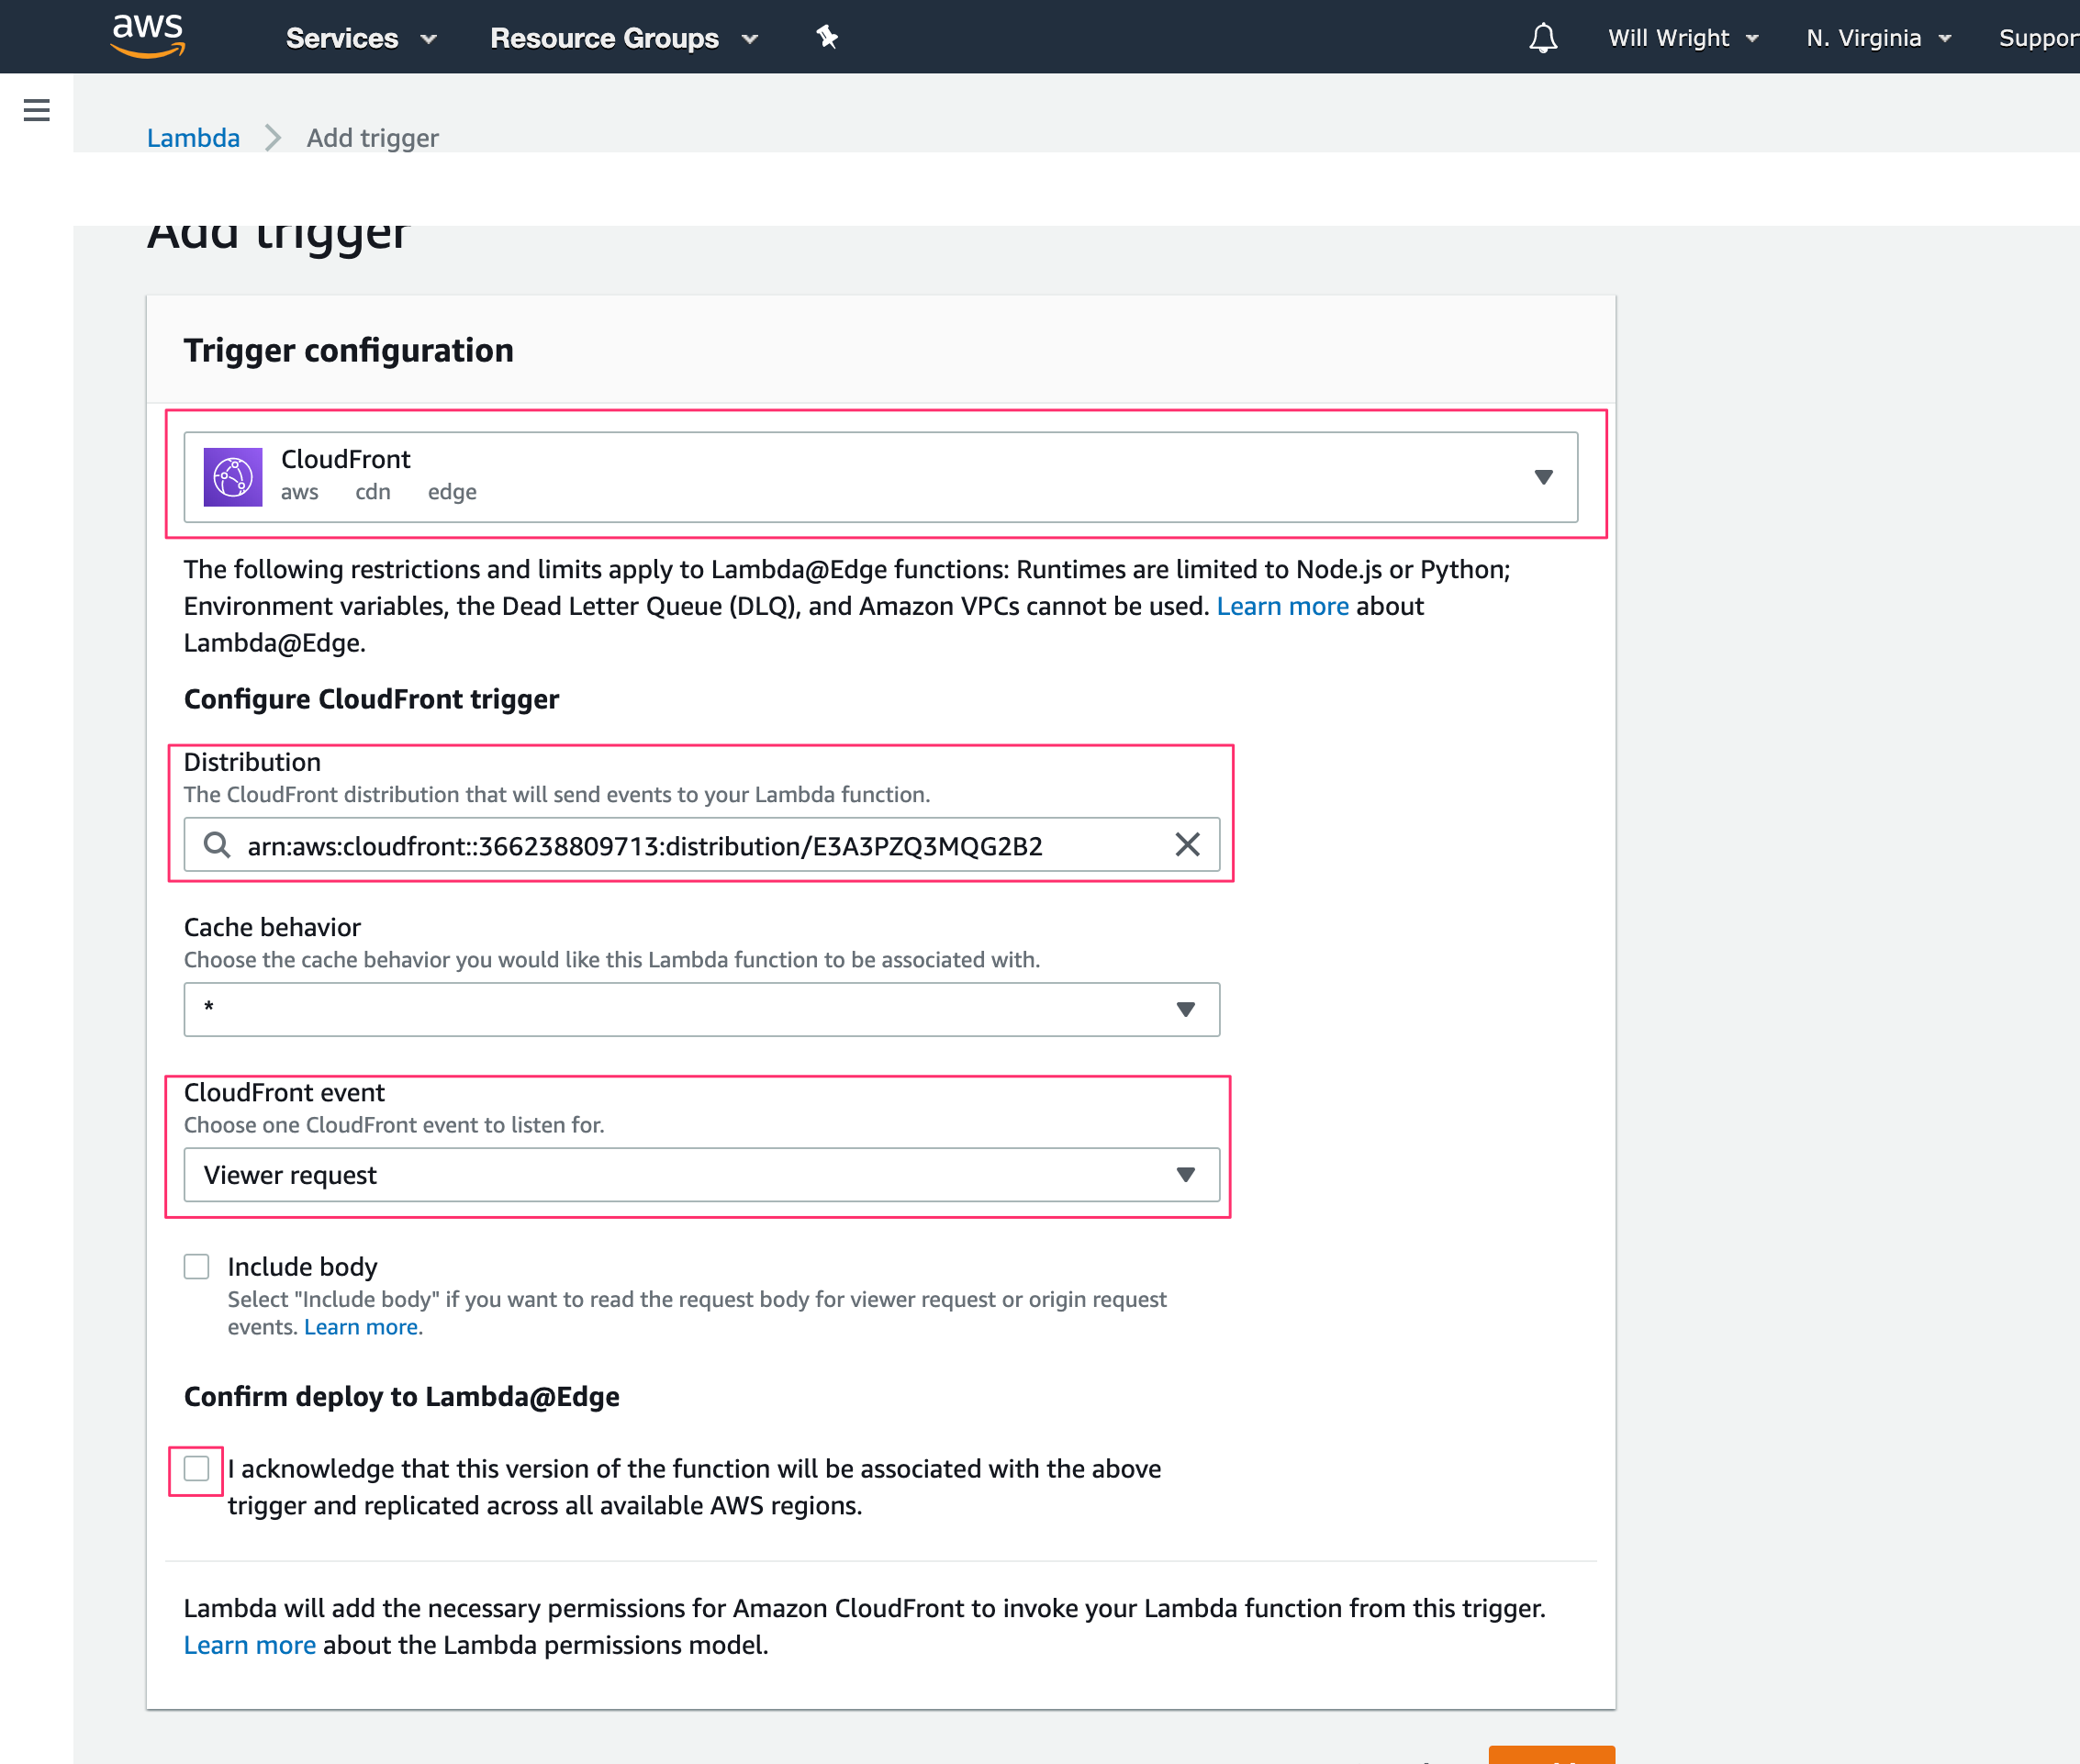The width and height of the screenshot is (2080, 1764).
Task: Open the CloudFront event Viewer request dropdown
Action: [x=702, y=1175]
